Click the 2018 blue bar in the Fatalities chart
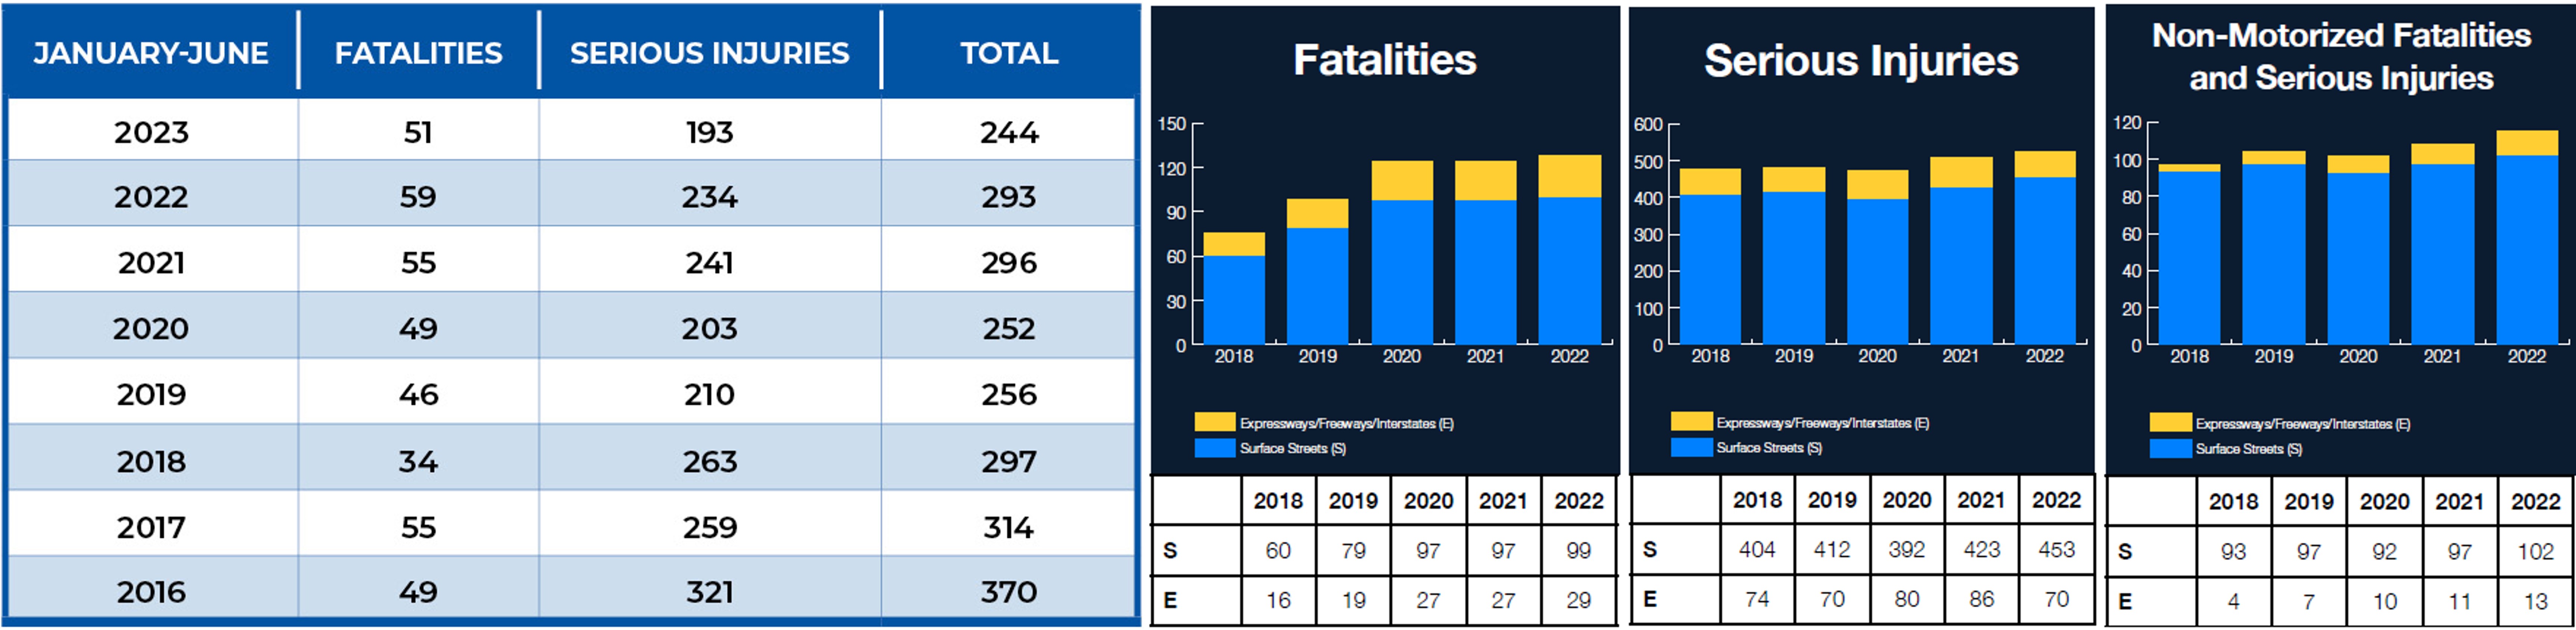2576x630 pixels. point(1234,300)
